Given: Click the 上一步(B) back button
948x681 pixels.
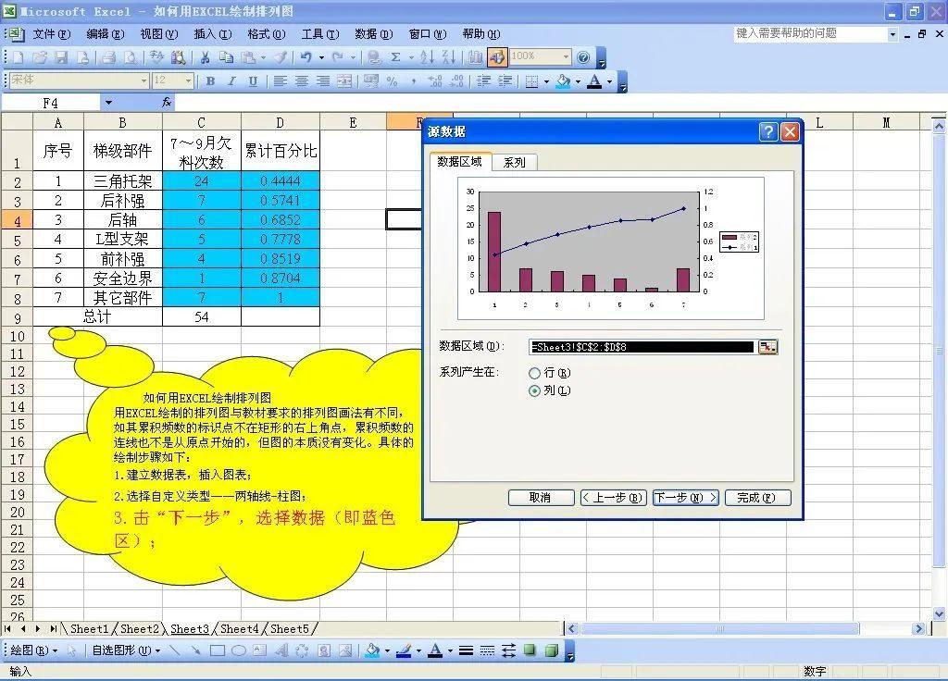Looking at the screenshot, I should (614, 497).
